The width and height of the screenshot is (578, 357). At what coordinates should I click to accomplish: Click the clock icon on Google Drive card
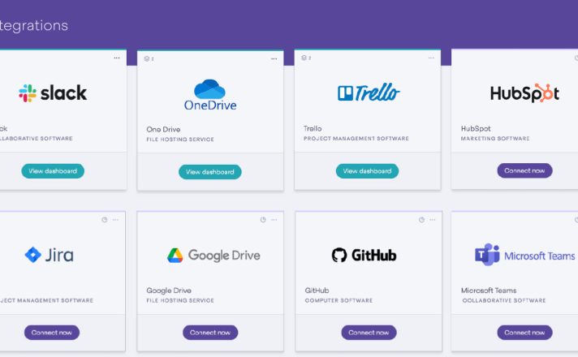(263, 220)
